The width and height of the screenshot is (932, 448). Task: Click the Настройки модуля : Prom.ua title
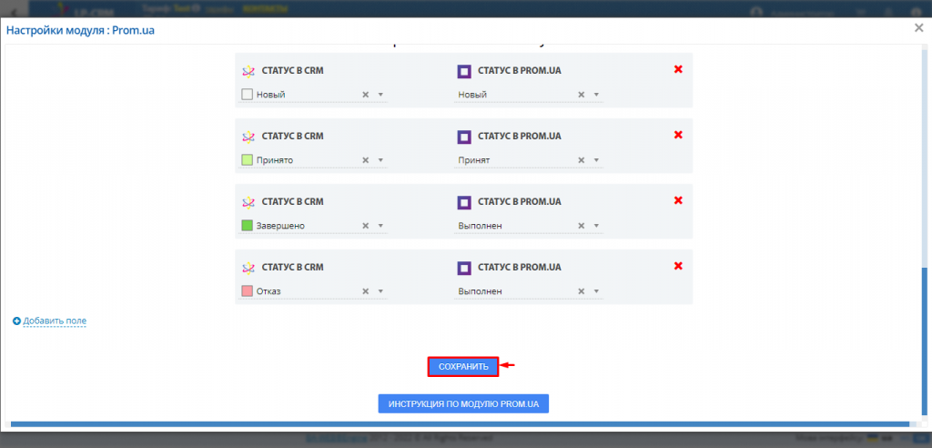coord(80,30)
